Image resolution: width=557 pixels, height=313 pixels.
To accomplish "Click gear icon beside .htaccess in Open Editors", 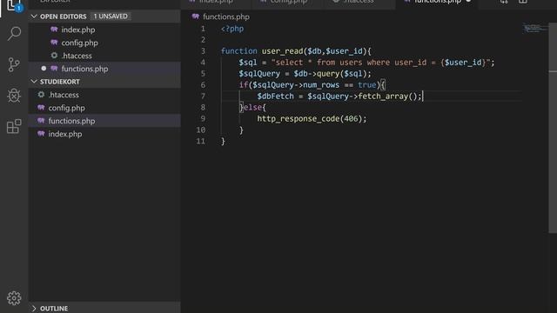I will click(54, 56).
